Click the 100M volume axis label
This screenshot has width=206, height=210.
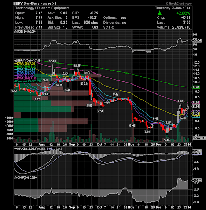9,126
